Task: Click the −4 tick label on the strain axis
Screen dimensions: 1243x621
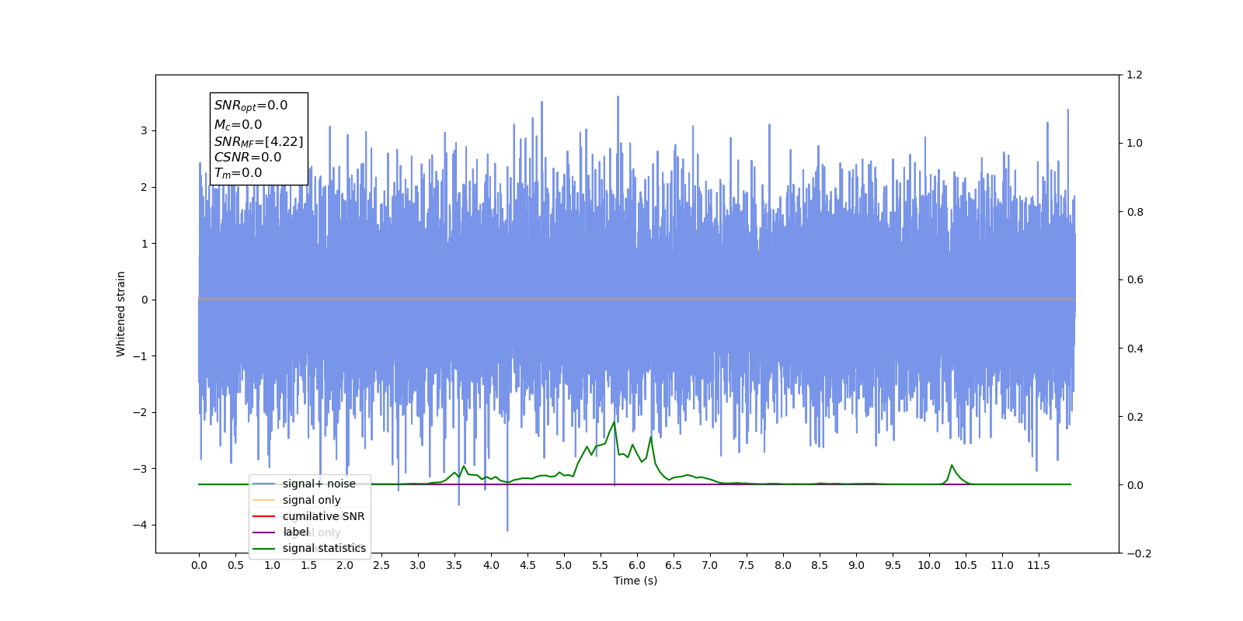Action: tap(139, 525)
